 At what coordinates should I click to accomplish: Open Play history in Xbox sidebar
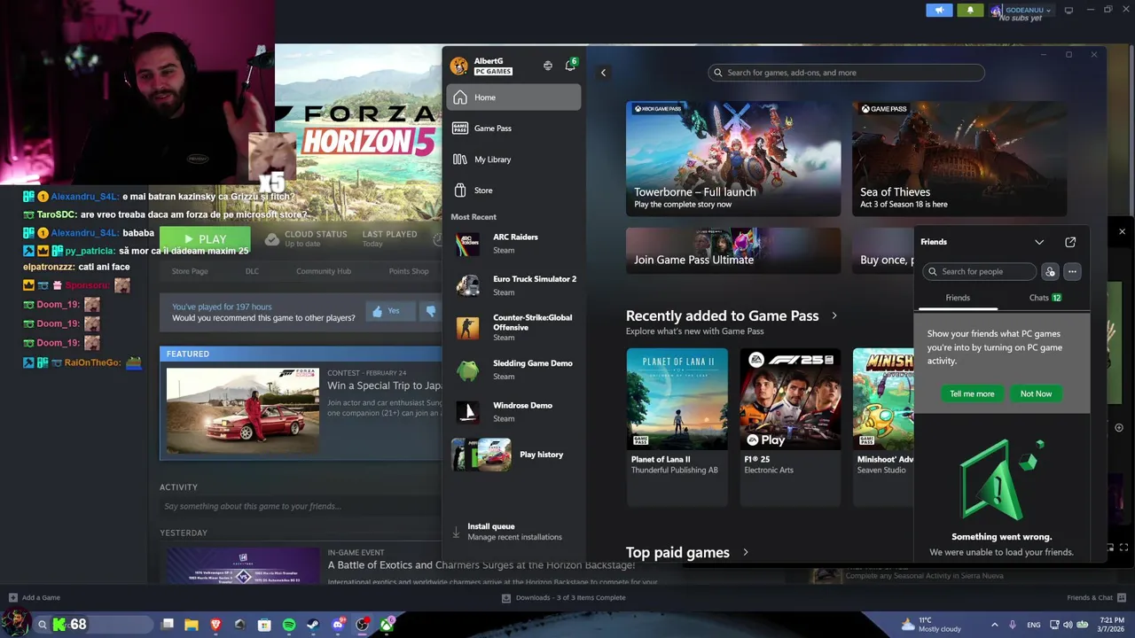click(514, 455)
